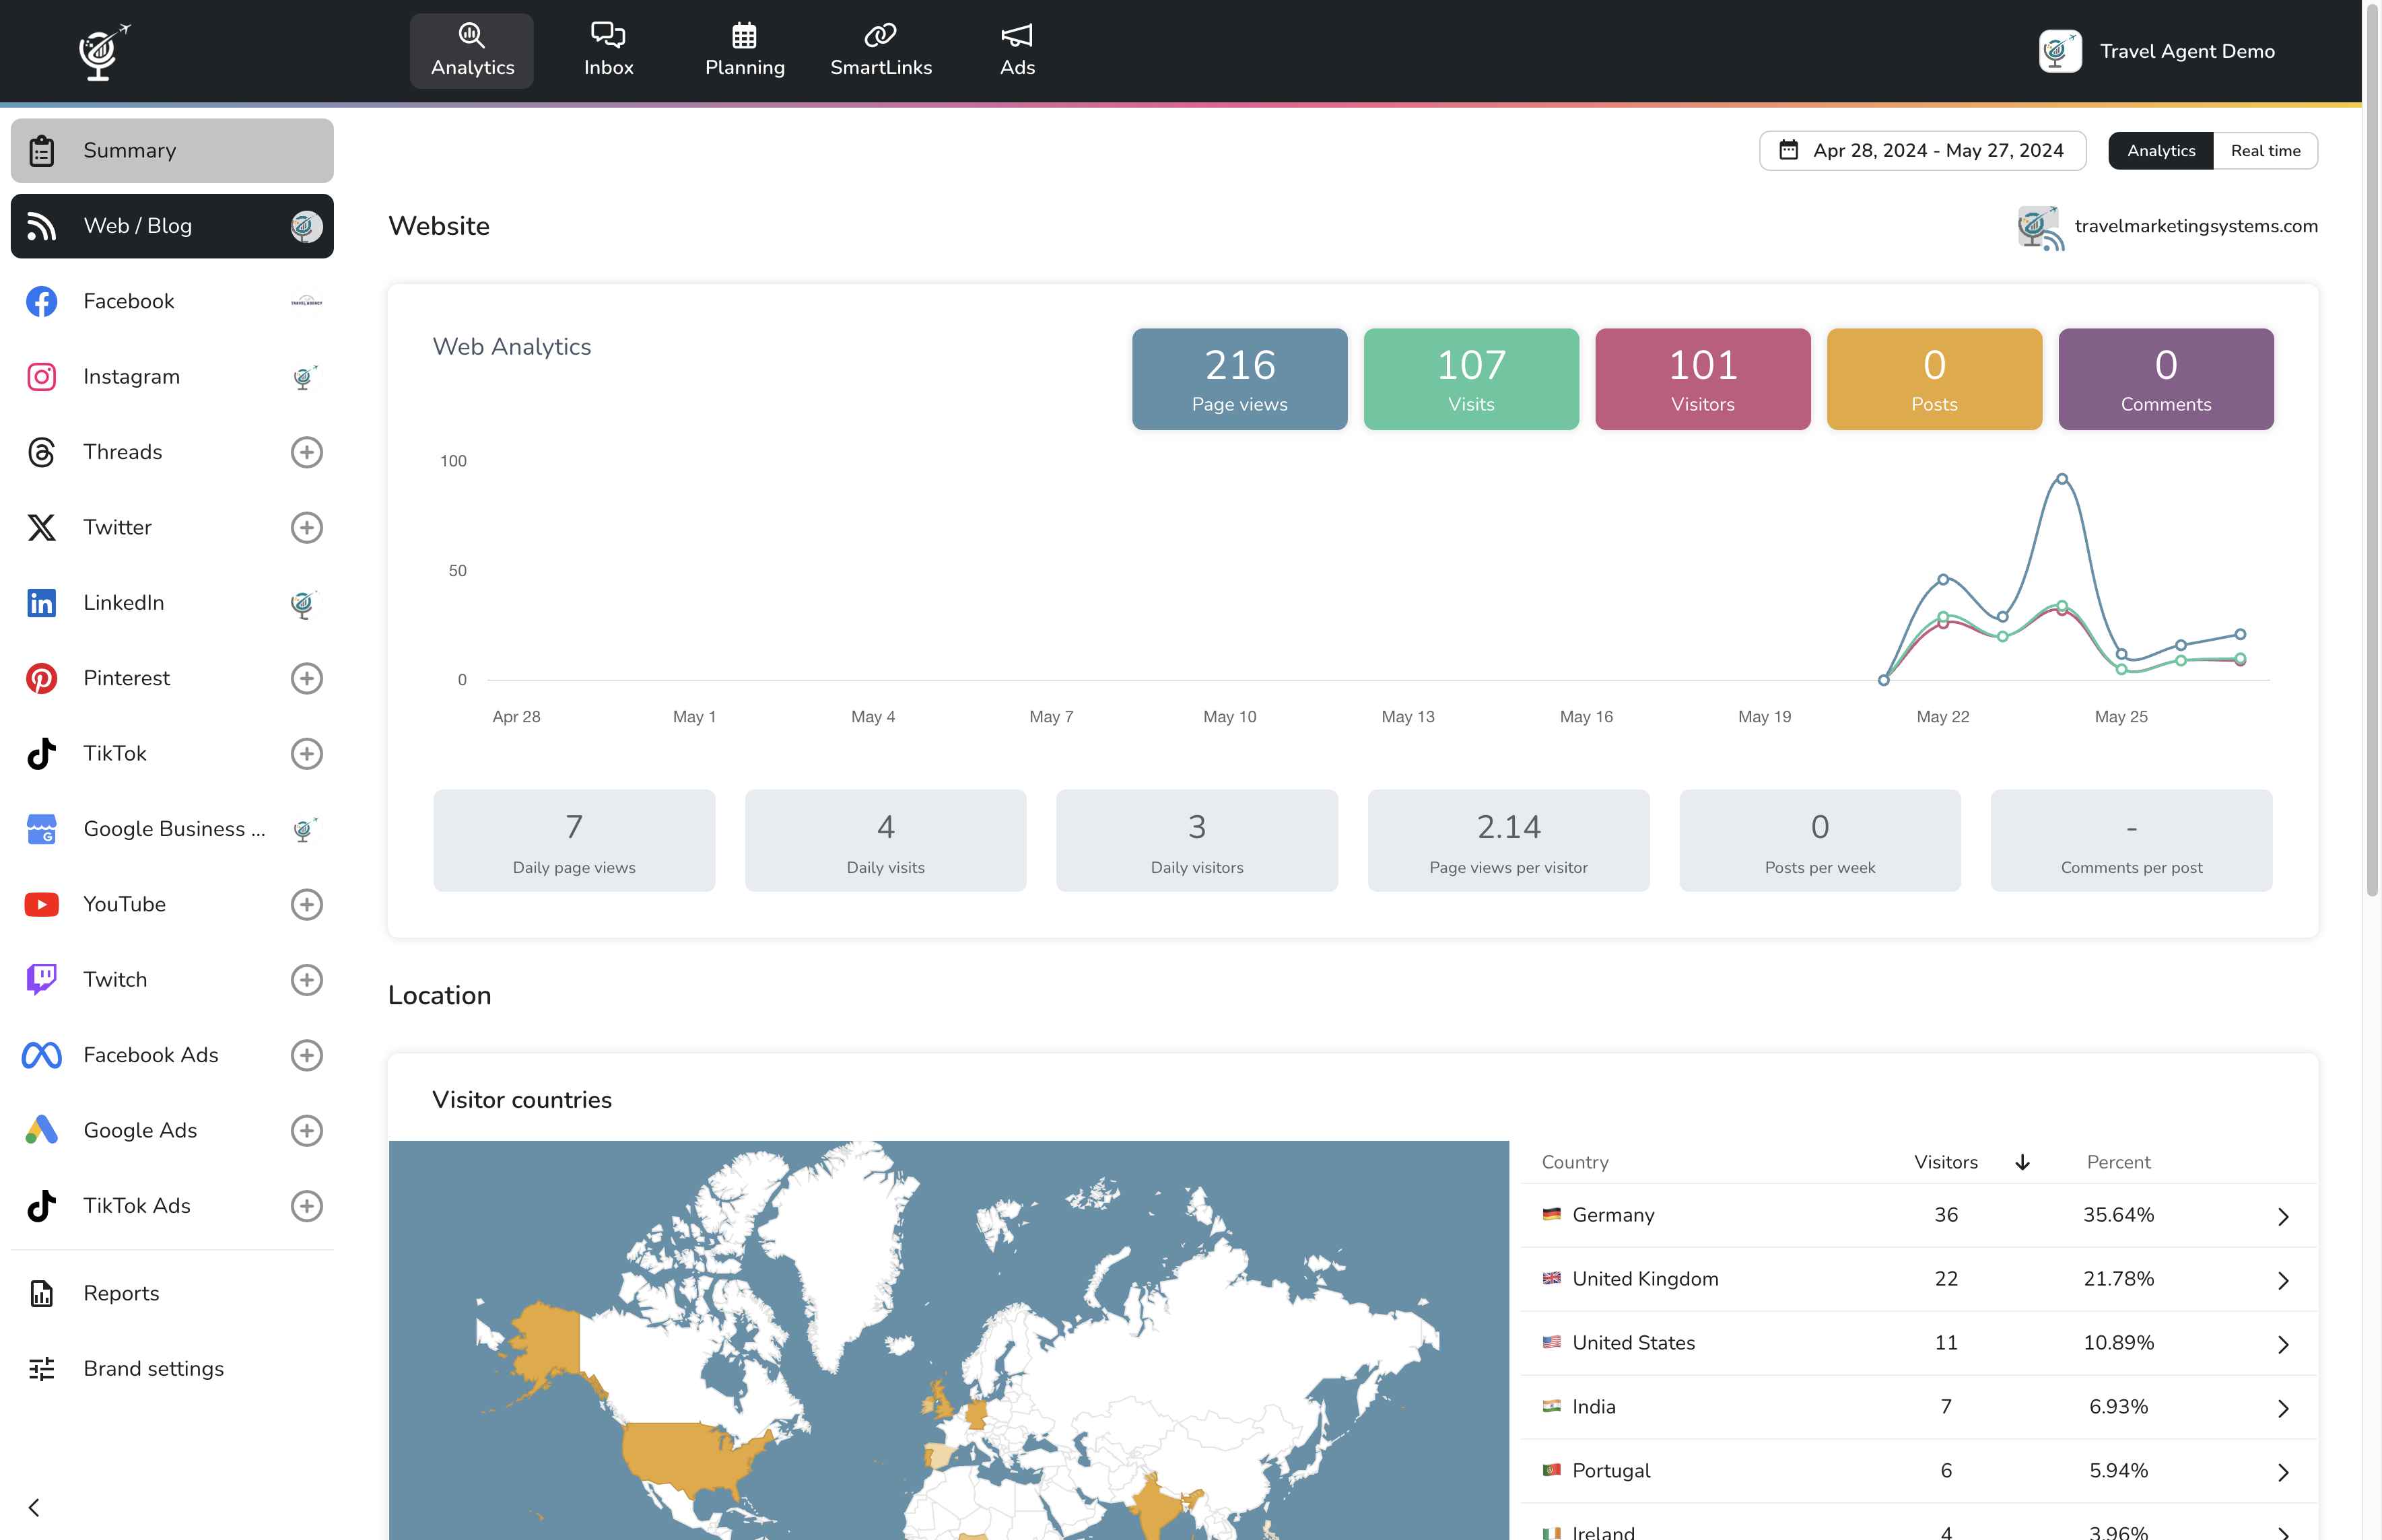Expand the United Kingdom row chevron
This screenshot has width=2382, height=1540.
2283,1280
